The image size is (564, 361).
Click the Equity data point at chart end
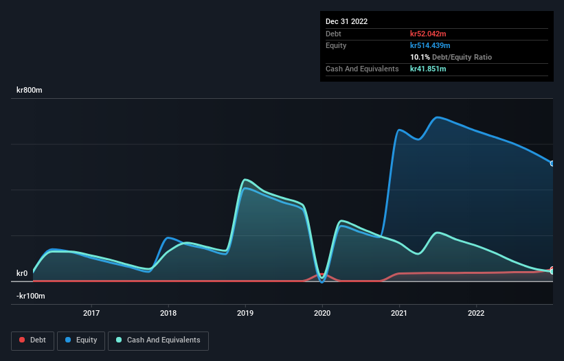point(552,163)
